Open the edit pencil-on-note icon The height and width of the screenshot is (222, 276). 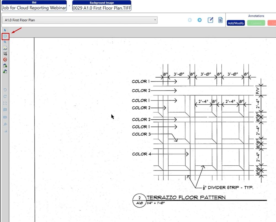click(x=210, y=20)
